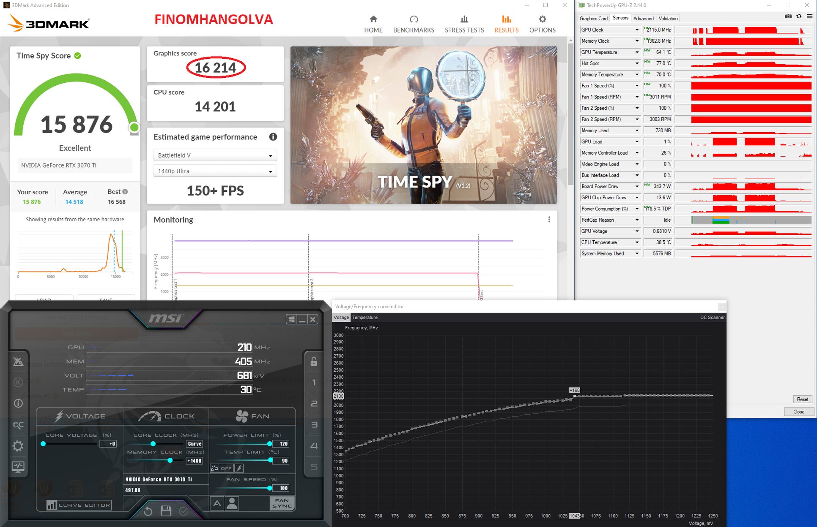817x527 pixels.
Task: Open the 1440p Ultra resolution dropdown
Action: (x=215, y=171)
